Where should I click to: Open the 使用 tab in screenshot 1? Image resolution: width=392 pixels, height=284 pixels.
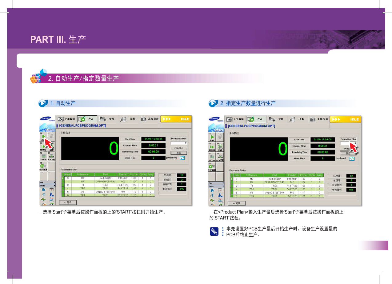[108, 119]
